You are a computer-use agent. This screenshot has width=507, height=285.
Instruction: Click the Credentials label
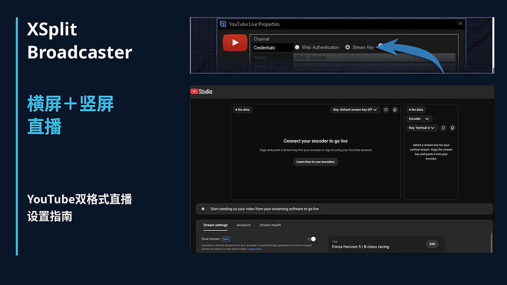[264, 48]
